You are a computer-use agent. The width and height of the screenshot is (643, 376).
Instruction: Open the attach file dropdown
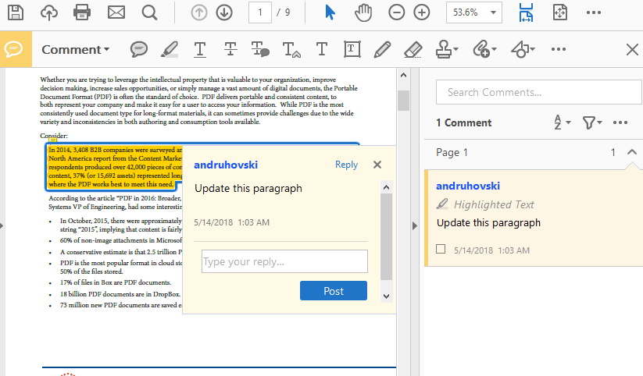pyautogui.click(x=484, y=50)
